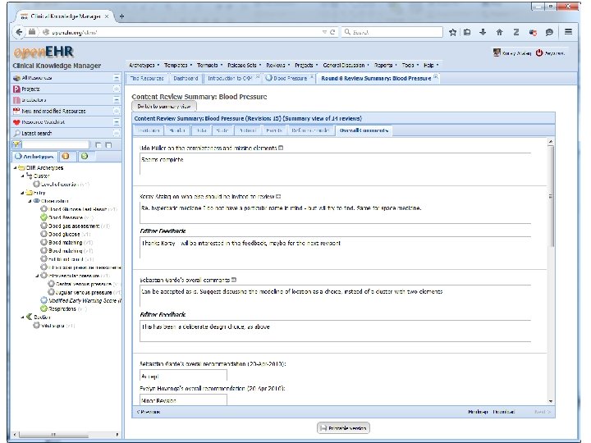The width and height of the screenshot is (591, 443).
Task: Click calendar icon of New and modified Resources
Action: tap(16, 111)
